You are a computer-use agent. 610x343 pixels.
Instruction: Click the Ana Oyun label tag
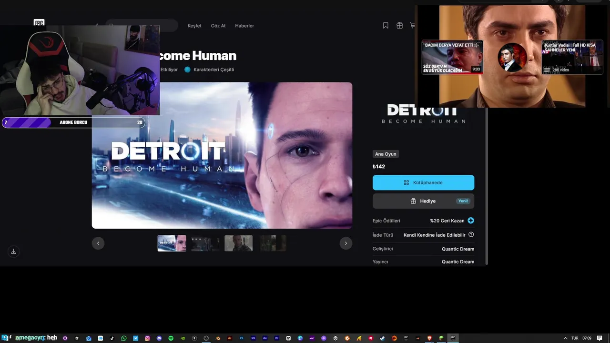point(386,154)
